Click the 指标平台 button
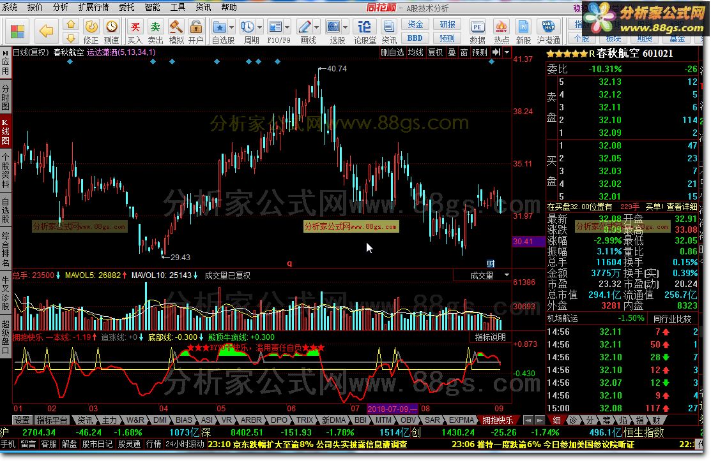The width and height of the screenshot is (711, 461). click(x=52, y=420)
